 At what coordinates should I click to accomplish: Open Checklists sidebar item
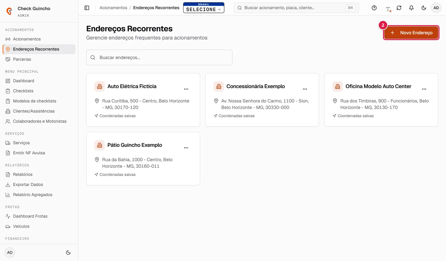click(x=39, y=91)
